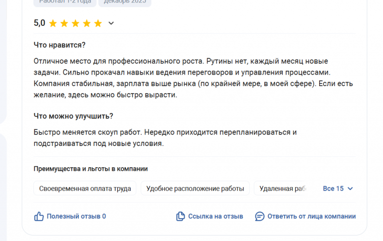383x241 pixels.
Task: Select the Удобное расположение работы tag
Action: click(195, 189)
